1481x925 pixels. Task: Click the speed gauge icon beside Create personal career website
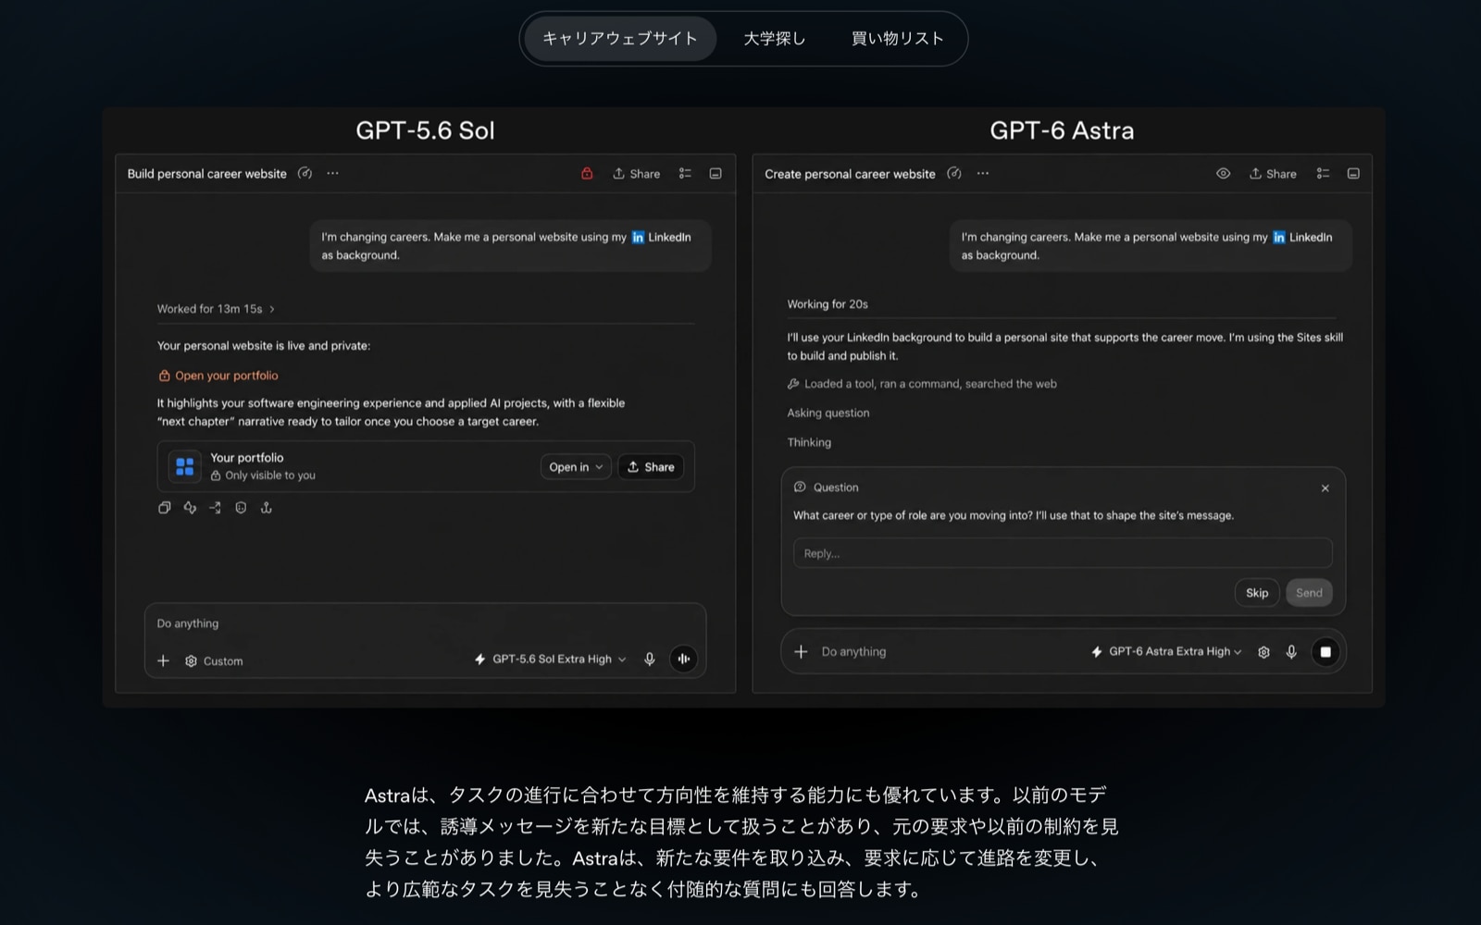click(x=954, y=173)
